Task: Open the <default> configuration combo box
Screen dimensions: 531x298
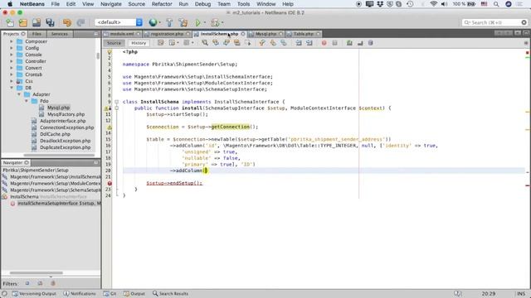Action: point(119,22)
